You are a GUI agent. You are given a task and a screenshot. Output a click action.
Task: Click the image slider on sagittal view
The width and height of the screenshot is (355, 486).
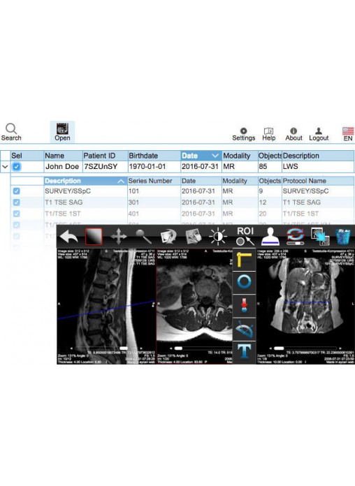click(x=106, y=348)
